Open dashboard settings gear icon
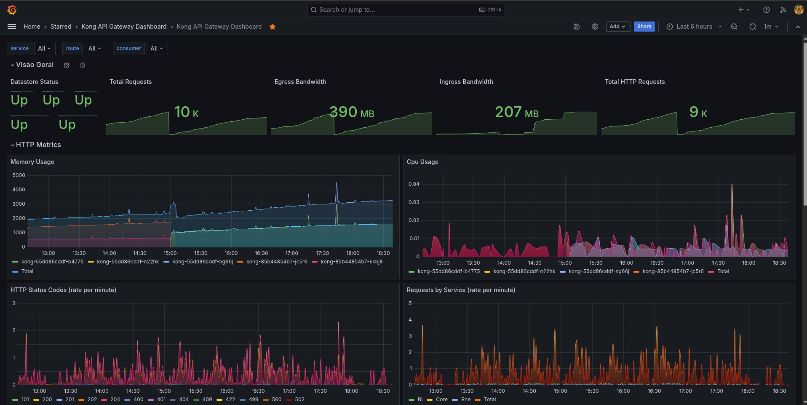Screen dimensions: 807x405 click(x=595, y=27)
